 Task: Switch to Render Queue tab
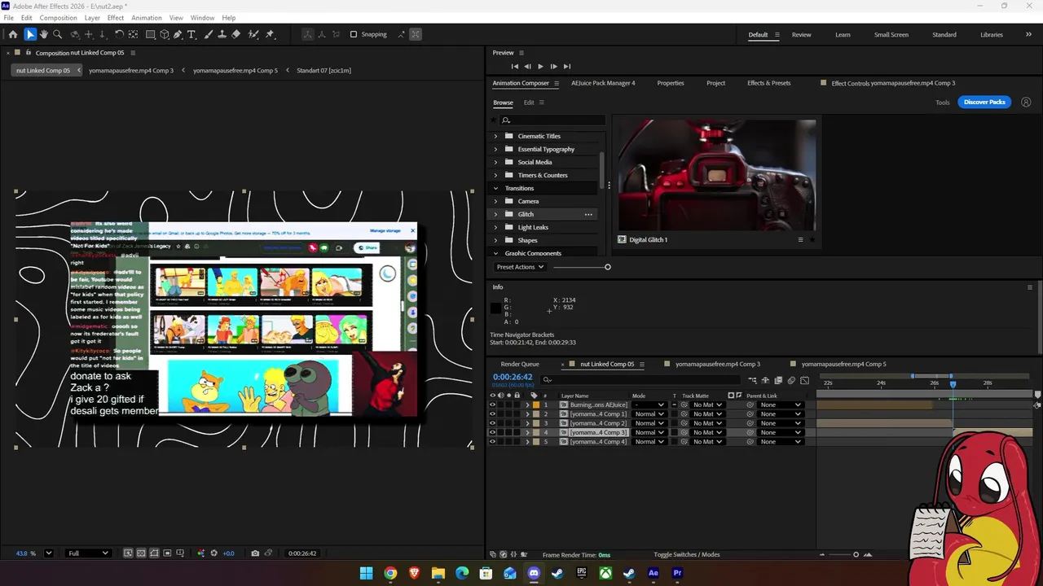tap(520, 364)
